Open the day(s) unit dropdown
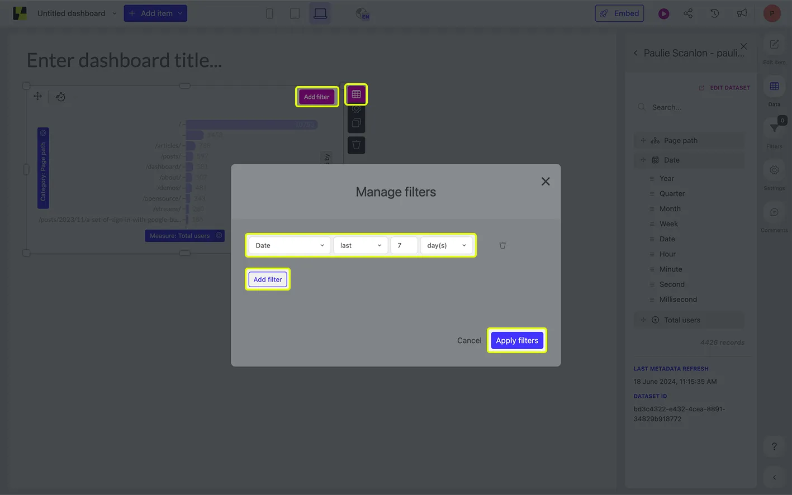 446,245
